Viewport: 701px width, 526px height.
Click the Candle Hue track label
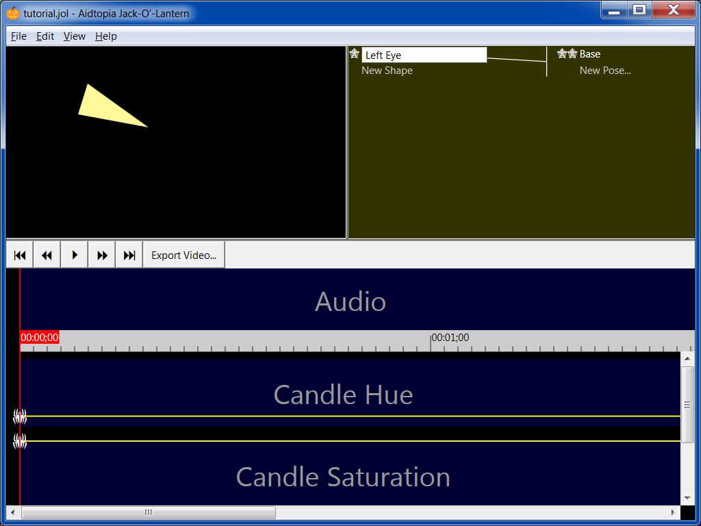343,394
